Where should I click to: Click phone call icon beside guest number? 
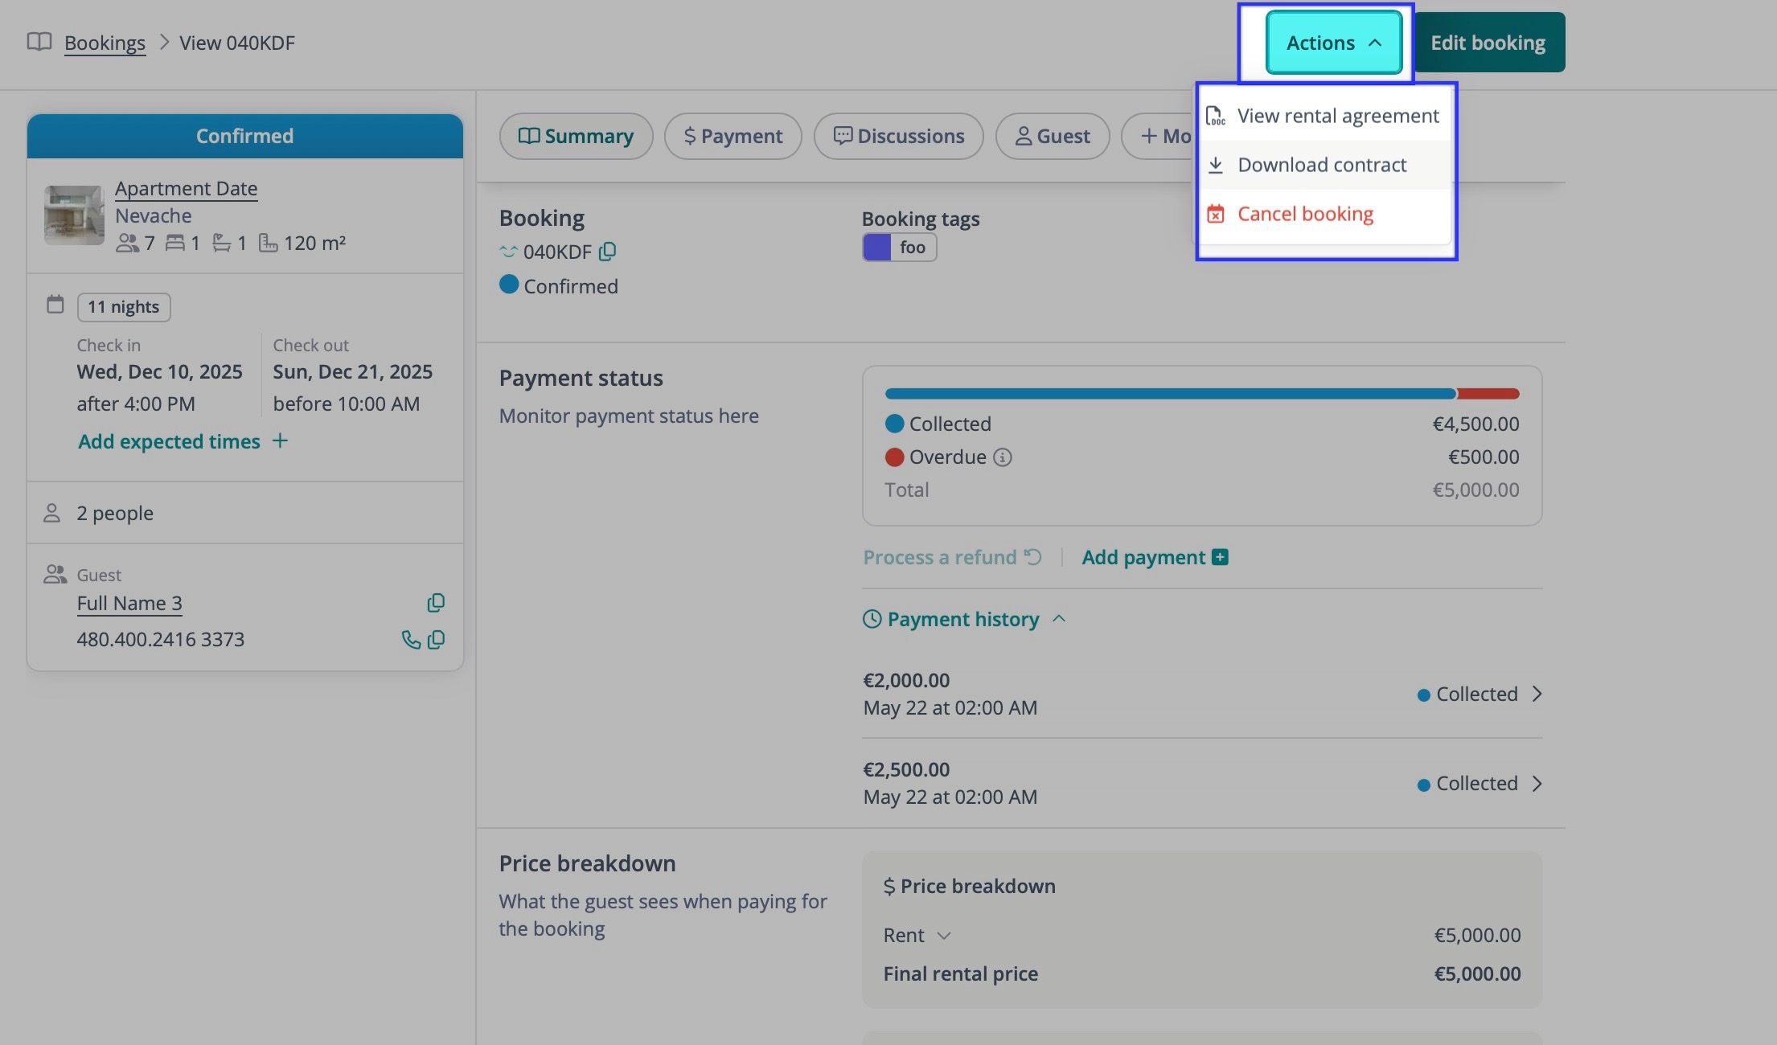pyautogui.click(x=410, y=640)
